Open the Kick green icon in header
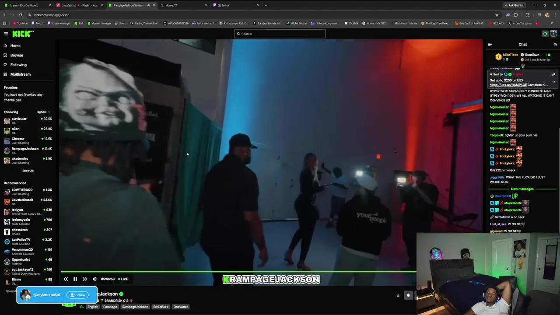 tap(545, 34)
